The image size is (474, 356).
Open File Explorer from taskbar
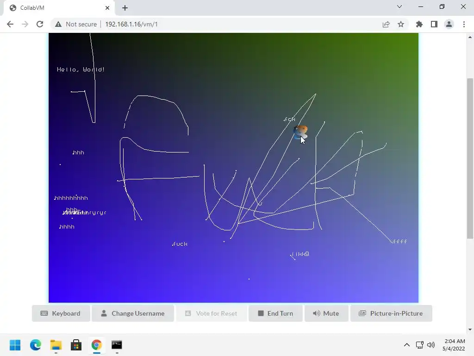(56, 345)
